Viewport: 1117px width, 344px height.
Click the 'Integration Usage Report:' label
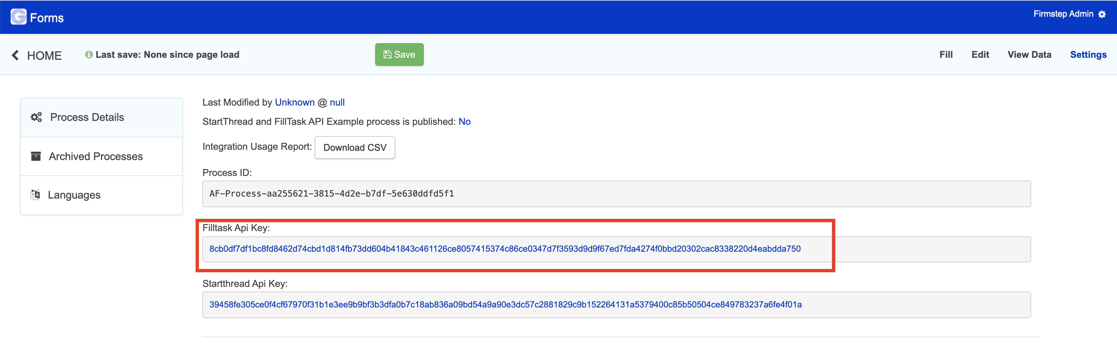(x=257, y=146)
